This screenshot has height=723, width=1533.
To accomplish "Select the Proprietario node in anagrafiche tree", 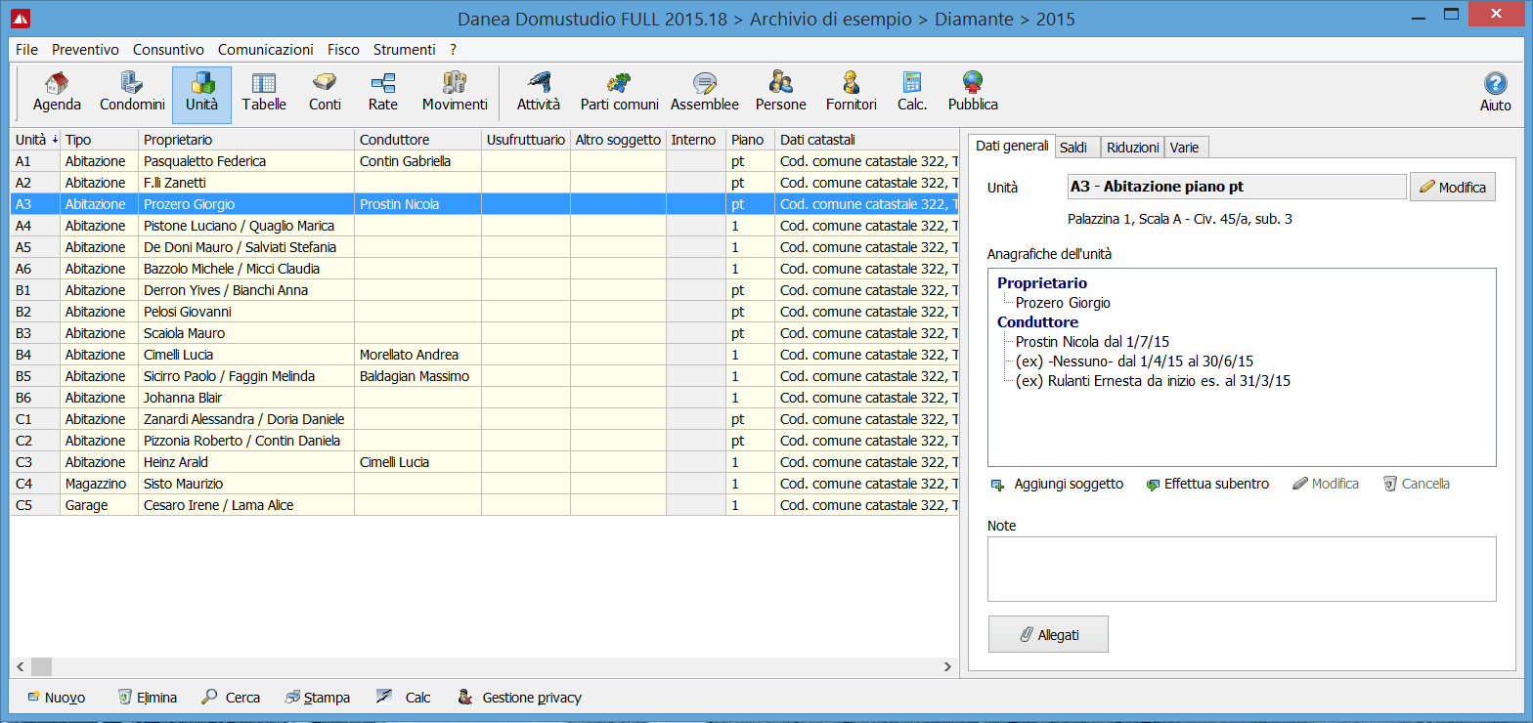I will [x=1042, y=282].
